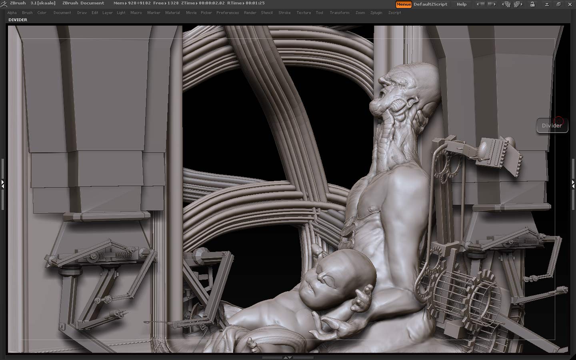576x360 pixels.
Task: Toggle the orange Menus button
Action: pos(404,4)
